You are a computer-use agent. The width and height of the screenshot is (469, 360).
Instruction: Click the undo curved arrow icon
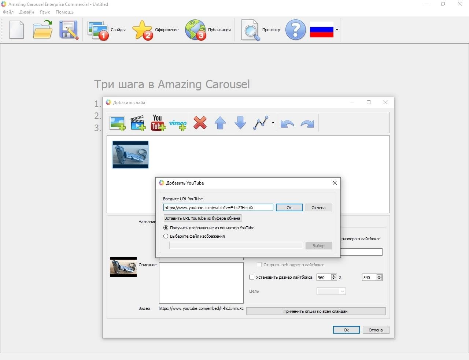(287, 124)
